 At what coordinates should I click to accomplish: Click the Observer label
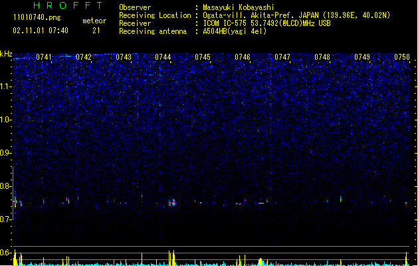tap(135, 7)
